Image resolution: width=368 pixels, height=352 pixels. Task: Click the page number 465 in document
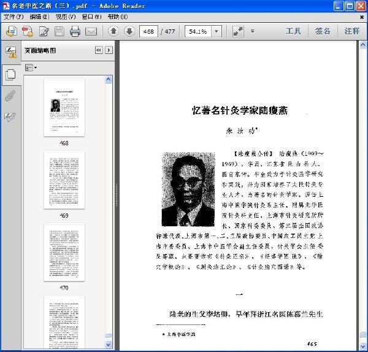[312, 344]
